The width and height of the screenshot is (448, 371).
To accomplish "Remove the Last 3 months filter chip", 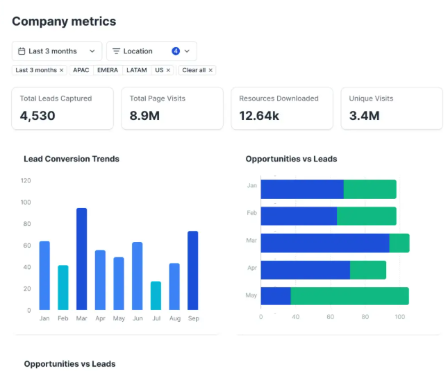I will click(61, 70).
